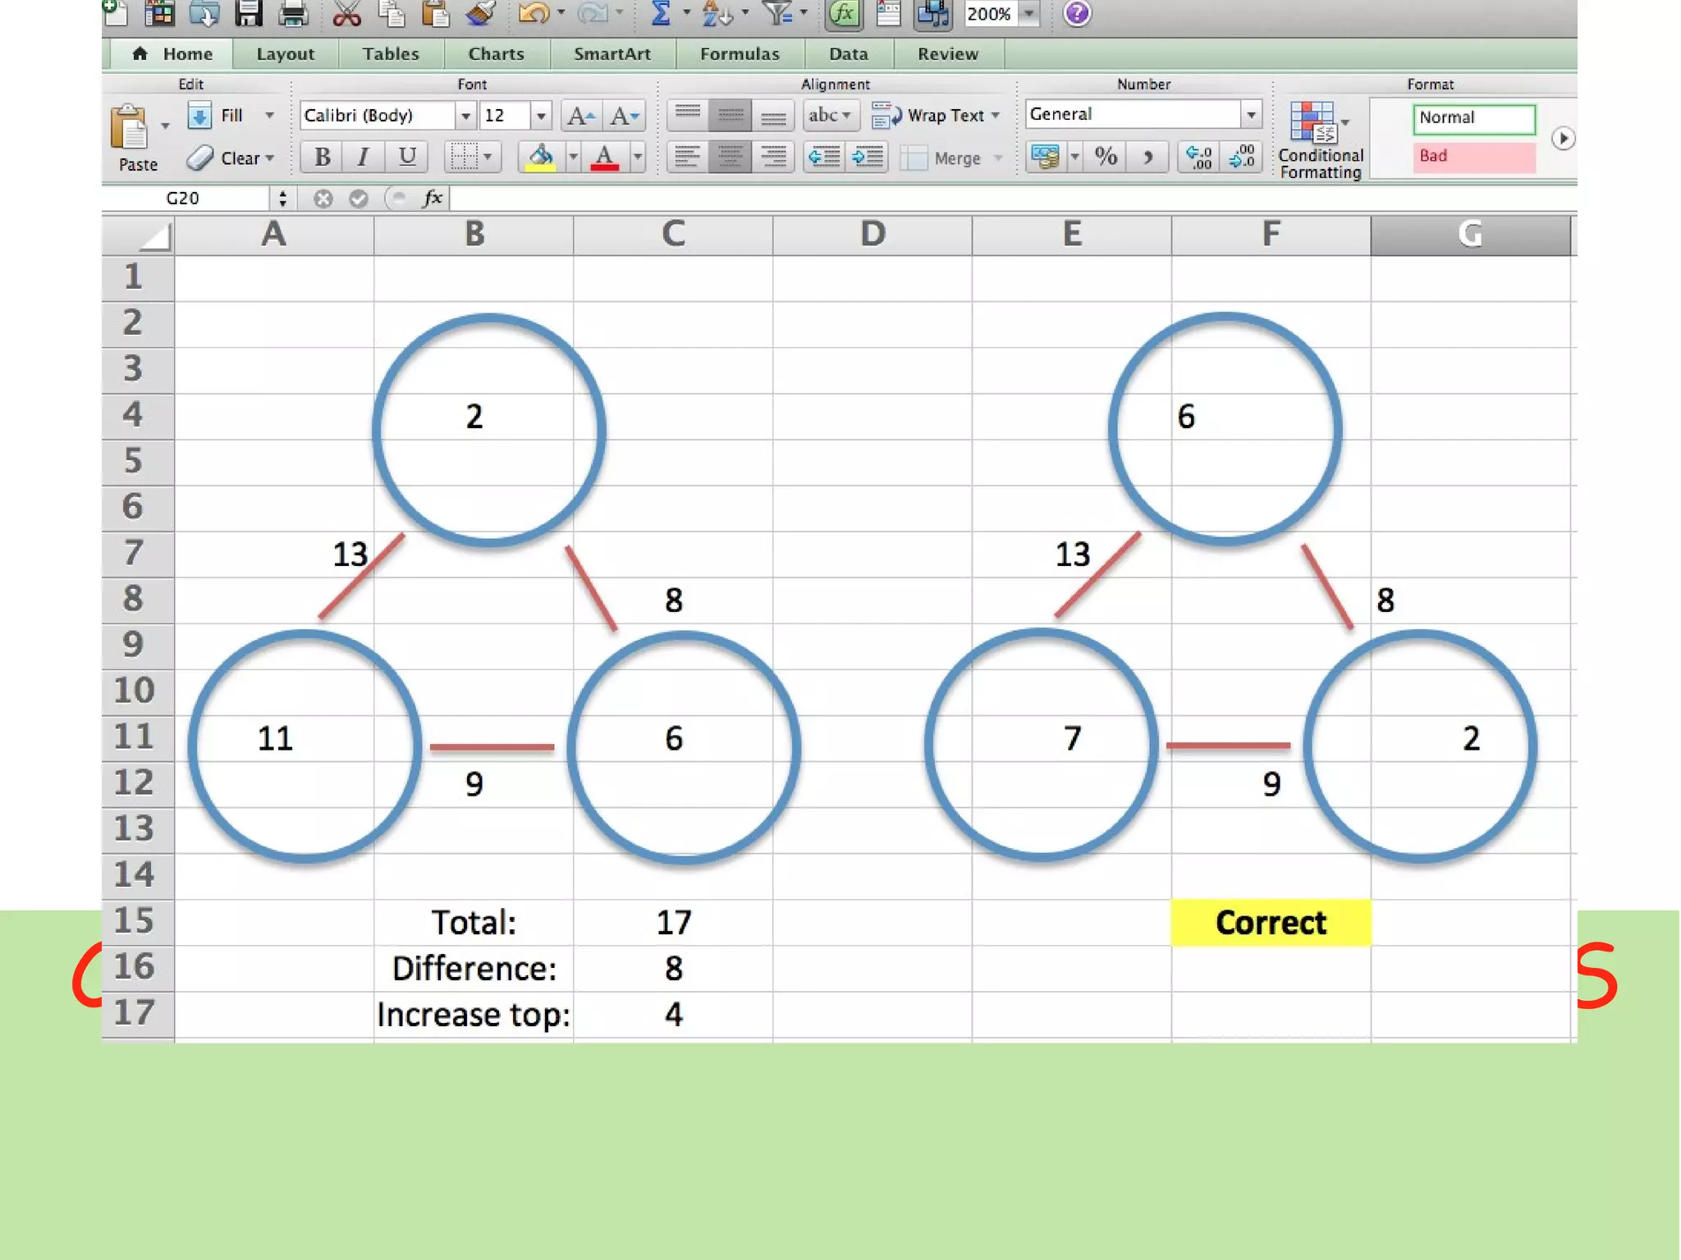Screen dimensions: 1681x1260
Task: Click the Comma style icon
Action: pos(1147,156)
